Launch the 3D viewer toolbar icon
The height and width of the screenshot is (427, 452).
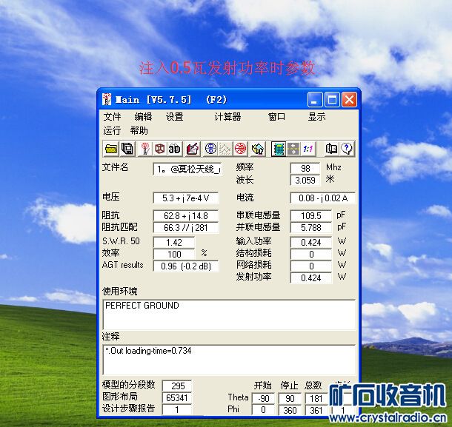[174, 149]
